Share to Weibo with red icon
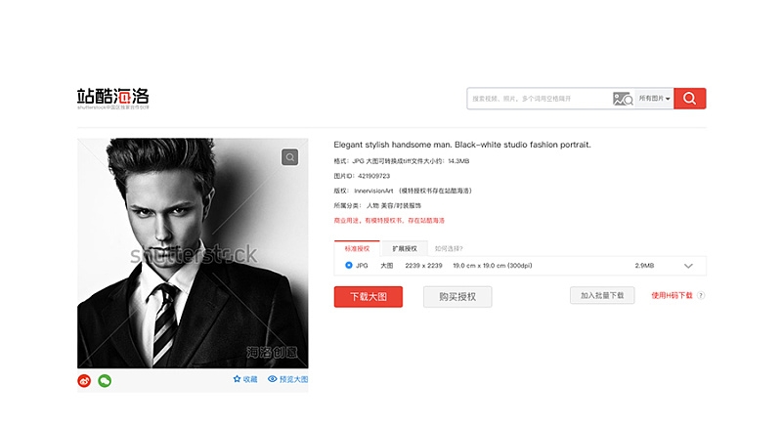782x427 pixels. (84, 381)
